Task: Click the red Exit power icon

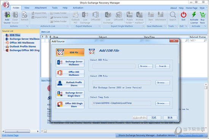Action: [x=184, y=16]
